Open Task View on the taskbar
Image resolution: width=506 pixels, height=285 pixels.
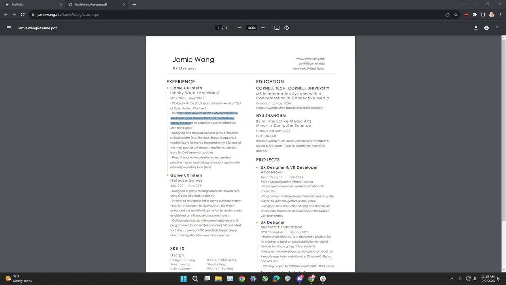(x=207, y=279)
